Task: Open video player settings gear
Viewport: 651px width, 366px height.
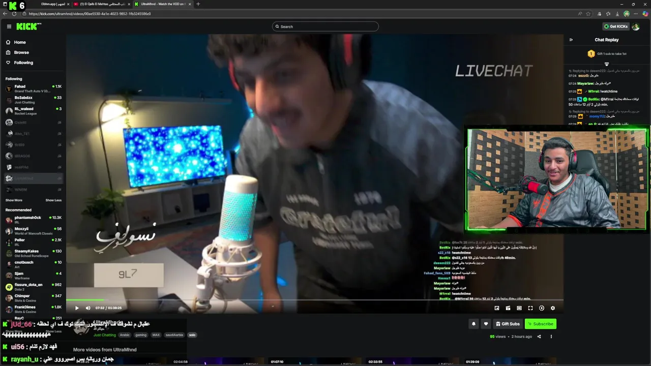Action: point(553,308)
